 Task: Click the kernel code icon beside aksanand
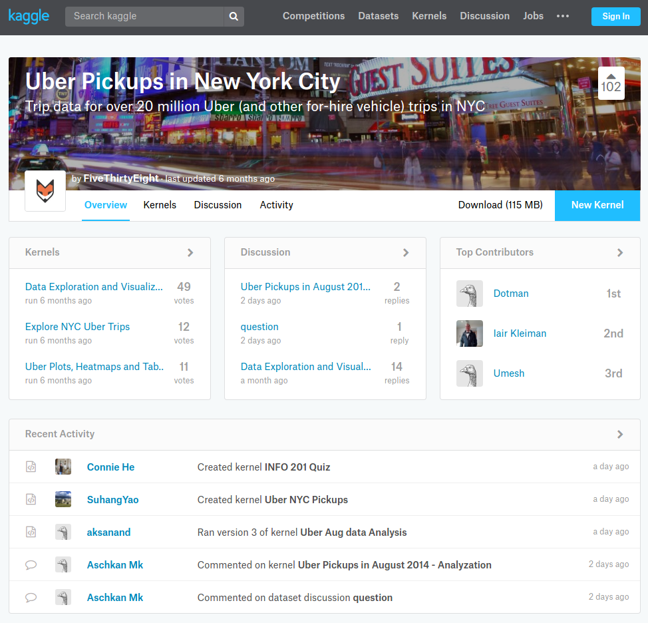[31, 532]
